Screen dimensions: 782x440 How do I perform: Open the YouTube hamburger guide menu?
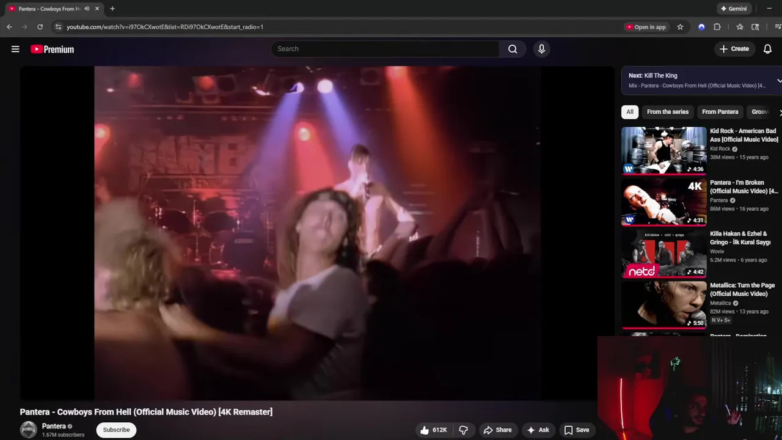tap(15, 50)
